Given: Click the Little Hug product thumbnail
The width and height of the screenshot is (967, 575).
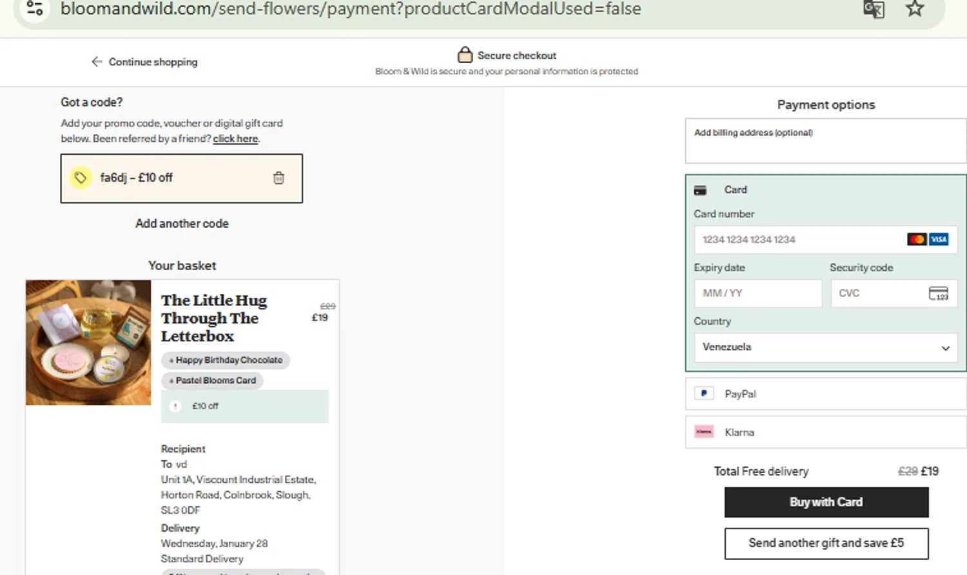Looking at the screenshot, I should tap(88, 342).
